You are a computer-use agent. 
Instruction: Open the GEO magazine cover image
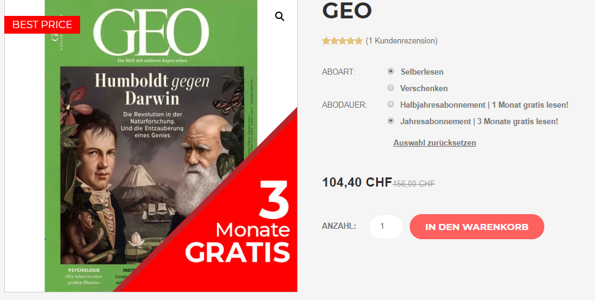tap(151, 146)
